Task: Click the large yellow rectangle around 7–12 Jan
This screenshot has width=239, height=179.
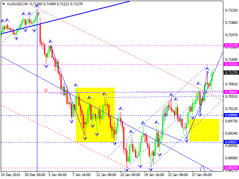Action: [95, 115]
